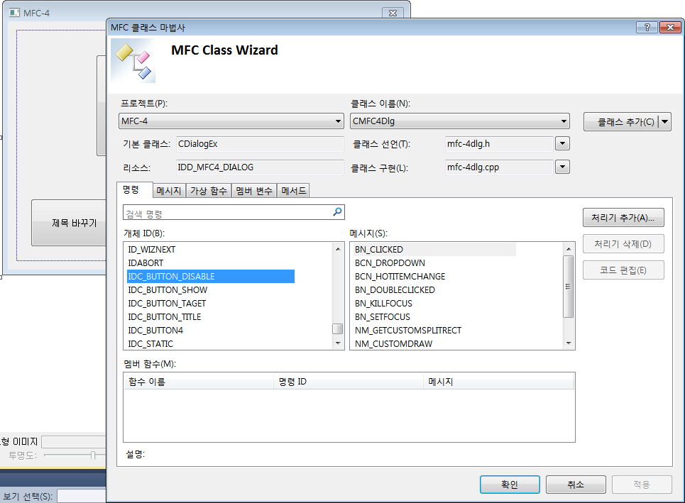Close the MFC Class Wizard dialog
Viewport: 685px width, 503px height.
coord(670,27)
